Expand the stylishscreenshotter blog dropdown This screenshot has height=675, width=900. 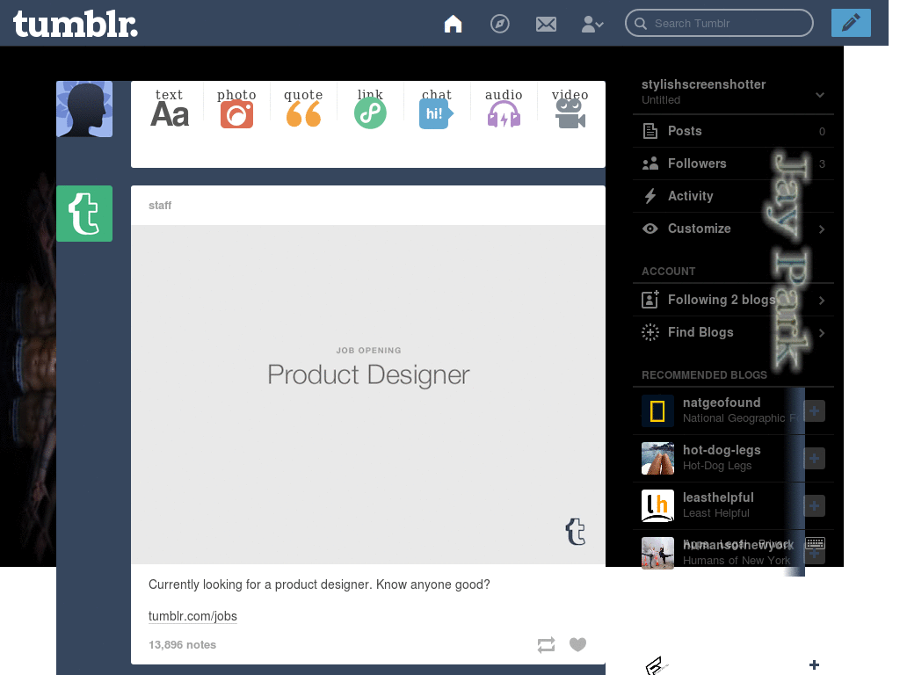click(x=820, y=95)
